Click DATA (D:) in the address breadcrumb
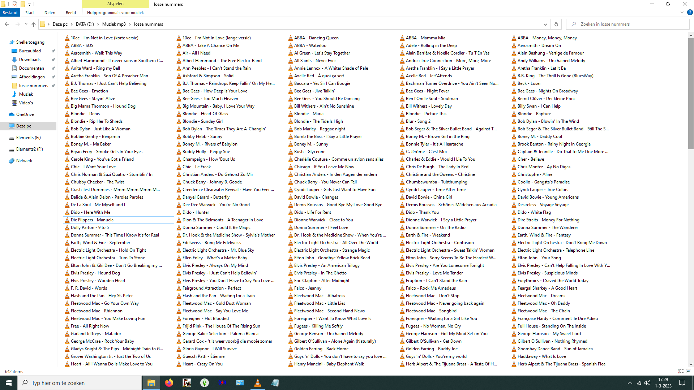The image size is (694, 390). 85,24
